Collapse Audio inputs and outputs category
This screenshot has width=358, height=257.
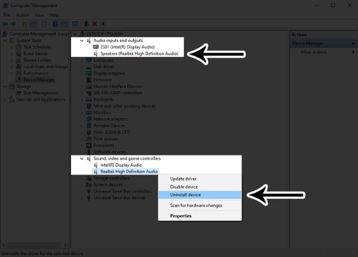[82, 41]
